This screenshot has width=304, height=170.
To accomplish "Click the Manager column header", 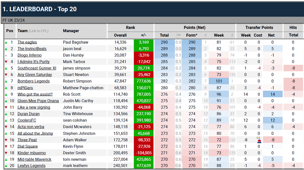I will click(x=71, y=31).
